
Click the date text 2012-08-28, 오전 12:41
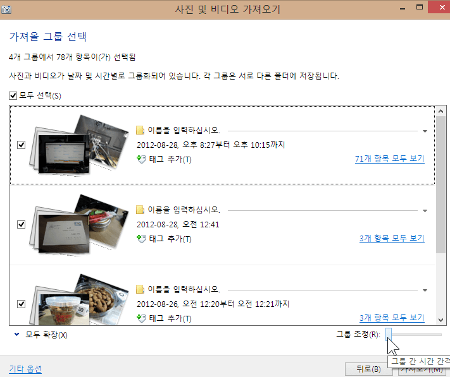(178, 224)
